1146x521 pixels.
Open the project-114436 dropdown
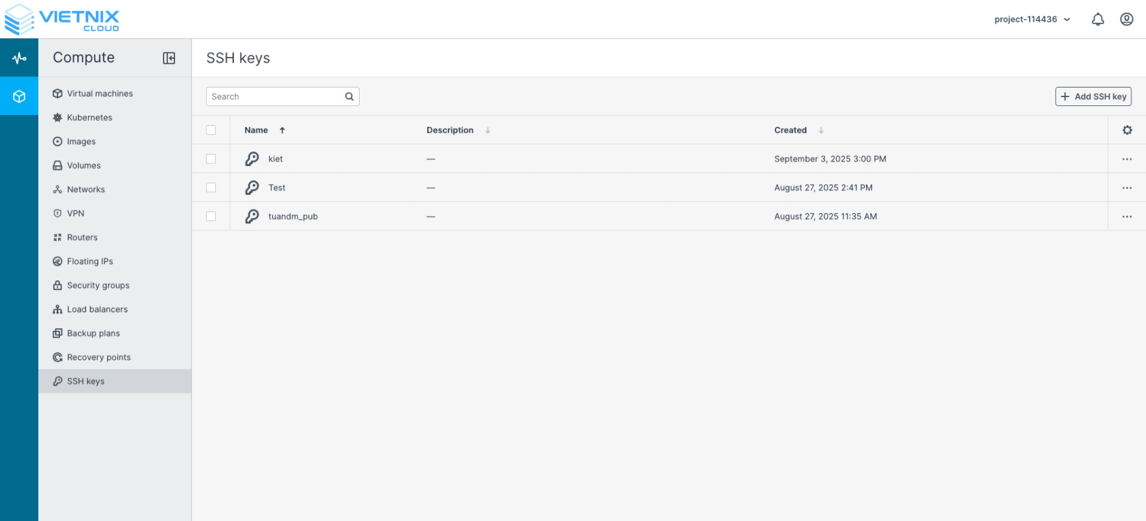tap(1032, 20)
